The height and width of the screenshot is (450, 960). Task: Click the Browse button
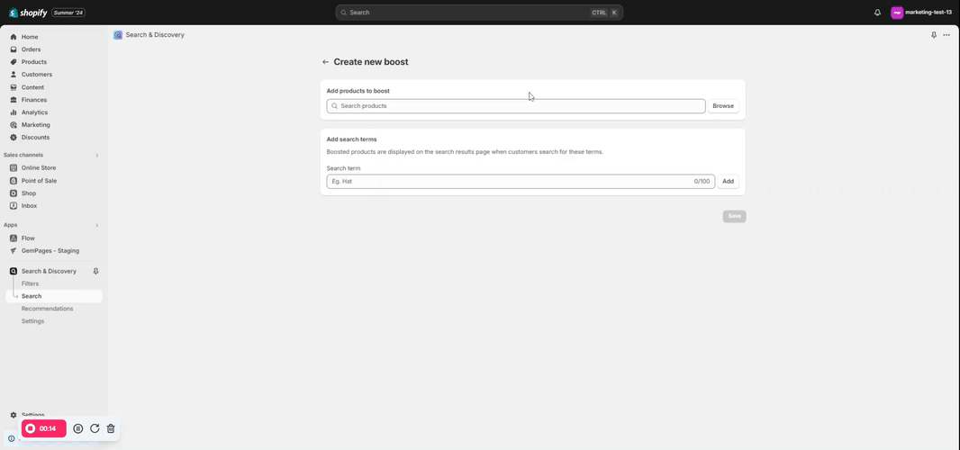723,106
